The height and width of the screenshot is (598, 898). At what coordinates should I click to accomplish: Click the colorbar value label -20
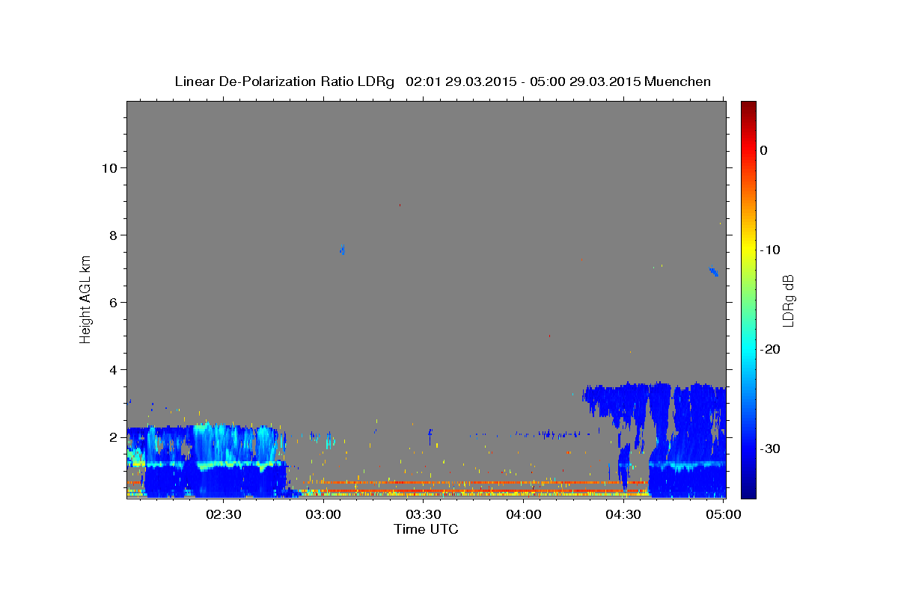tap(771, 349)
